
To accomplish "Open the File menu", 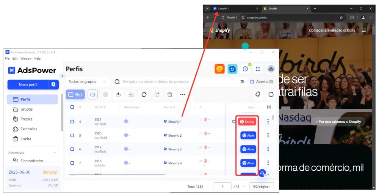I will coord(7,59).
